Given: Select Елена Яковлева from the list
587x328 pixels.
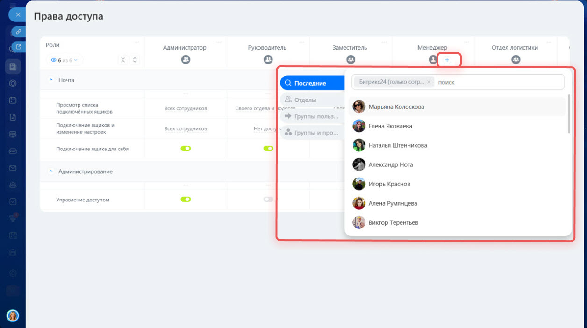Looking at the screenshot, I should (390, 126).
